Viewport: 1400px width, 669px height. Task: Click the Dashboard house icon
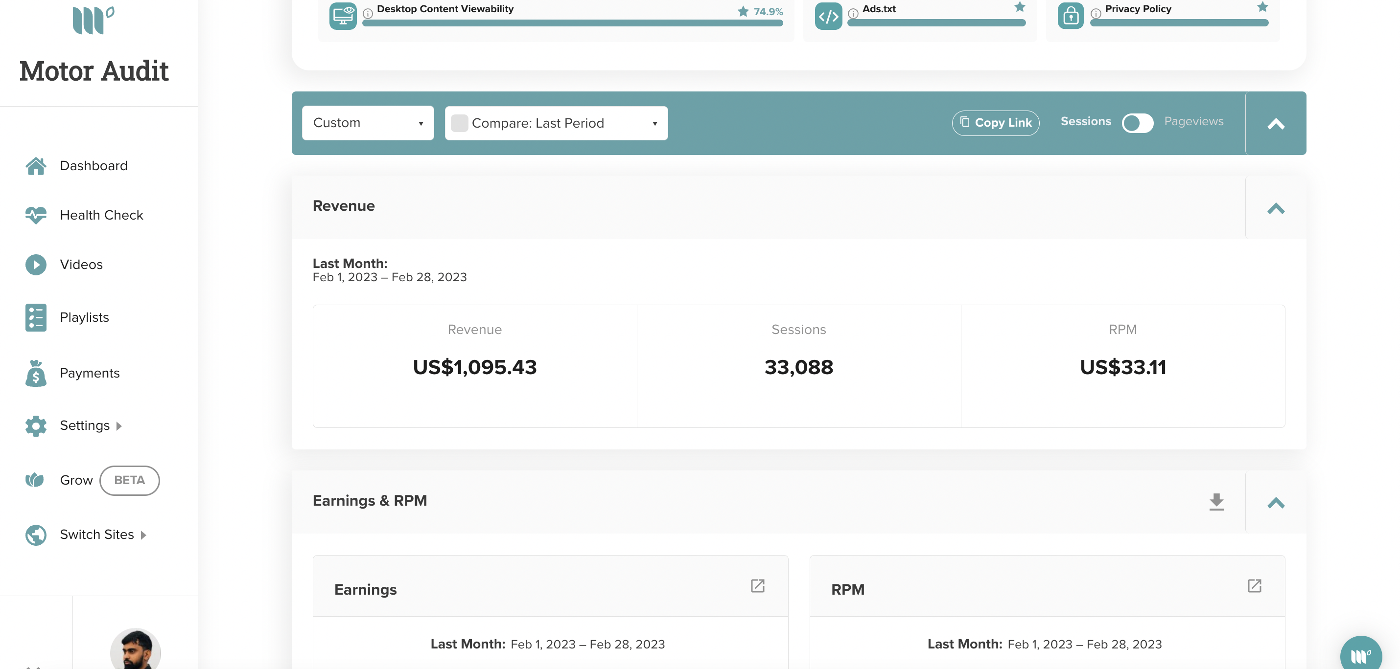tap(36, 166)
